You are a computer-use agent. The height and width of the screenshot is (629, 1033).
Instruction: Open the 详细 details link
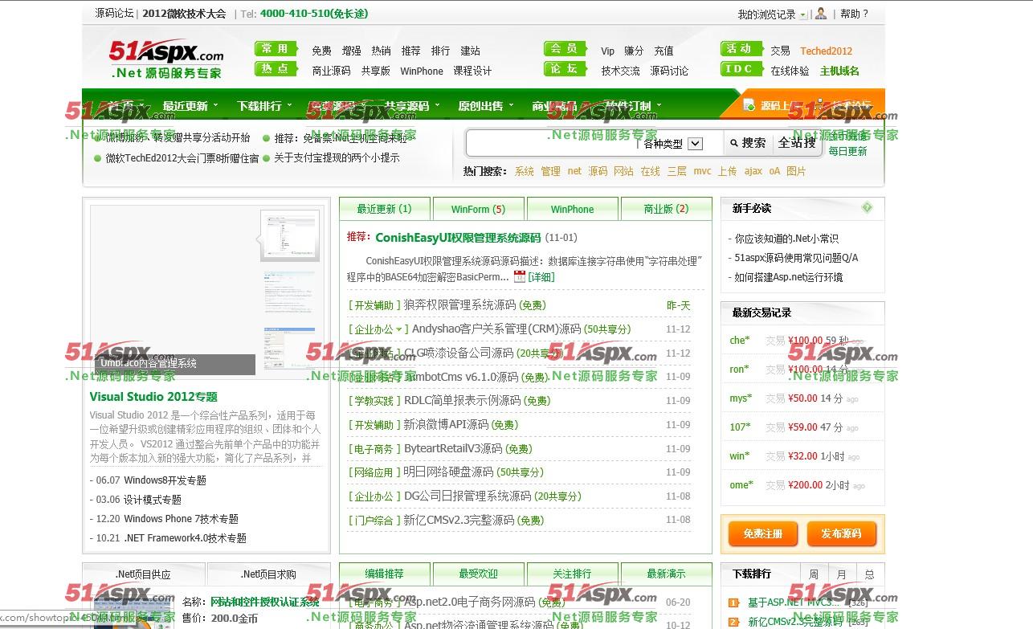541,276
